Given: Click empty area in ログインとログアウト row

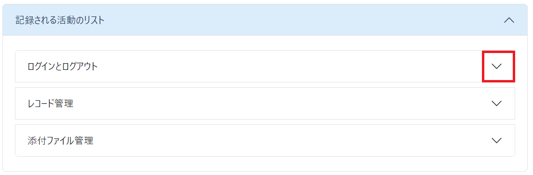Looking at the screenshot, I should [289, 67].
